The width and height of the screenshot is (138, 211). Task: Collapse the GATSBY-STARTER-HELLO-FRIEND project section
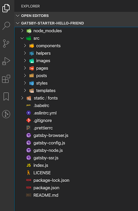(18, 23)
